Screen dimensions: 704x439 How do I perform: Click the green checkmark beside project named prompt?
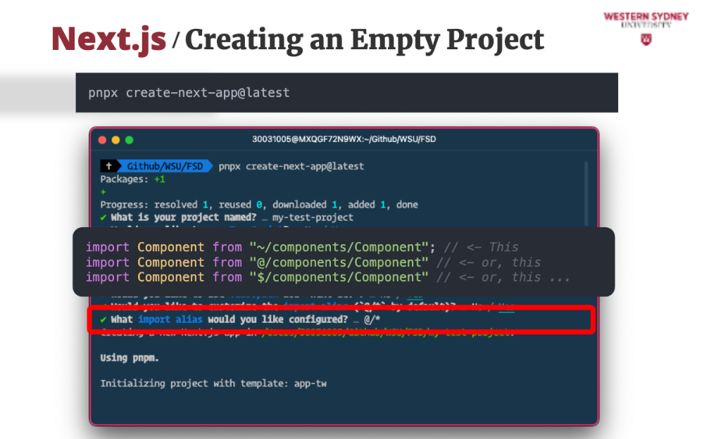coord(103,217)
